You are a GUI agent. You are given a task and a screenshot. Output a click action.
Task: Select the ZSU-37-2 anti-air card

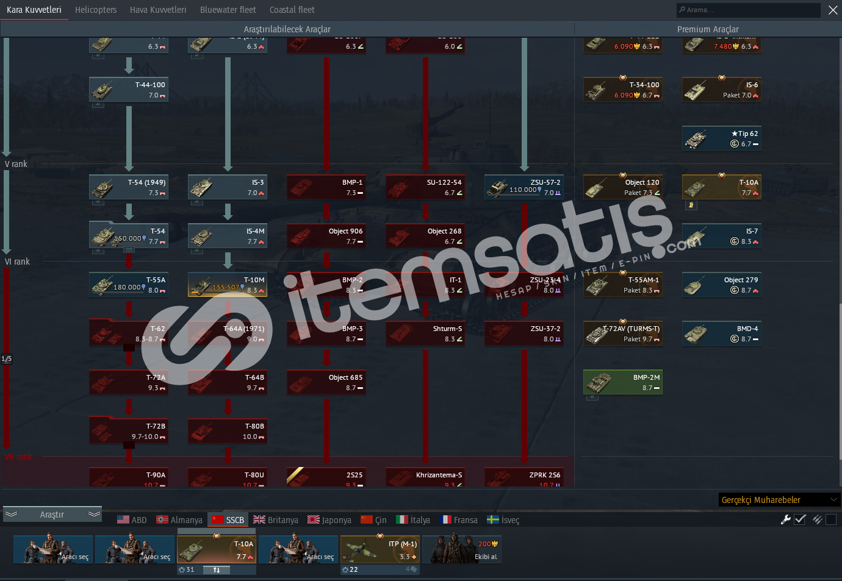tap(524, 333)
